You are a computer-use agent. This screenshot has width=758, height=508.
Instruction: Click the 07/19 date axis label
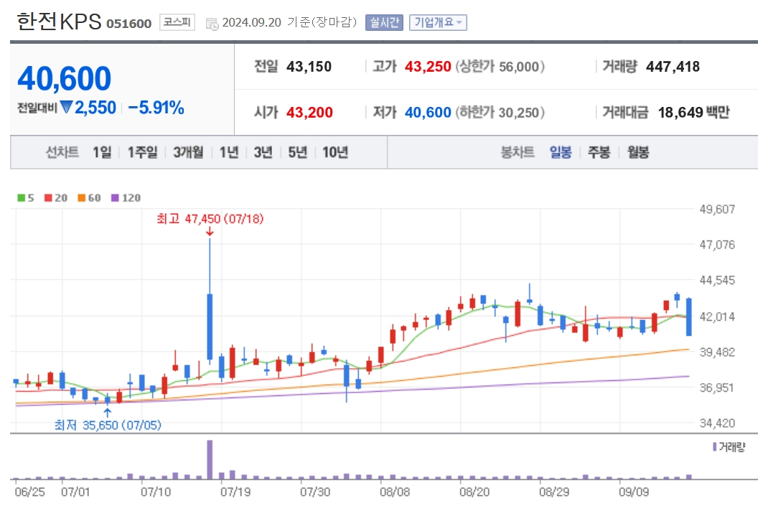(x=235, y=492)
